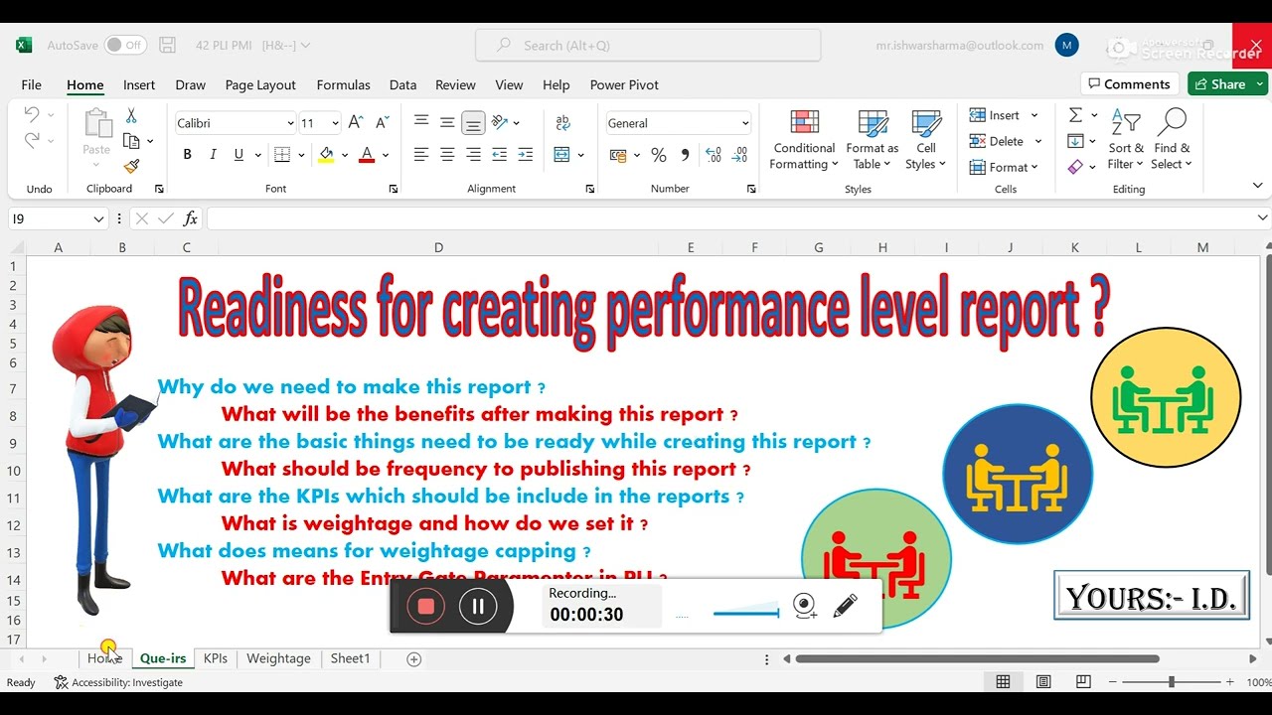This screenshot has height=715, width=1272.
Task: Click the Insert Function fx icon
Action: coord(190,218)
